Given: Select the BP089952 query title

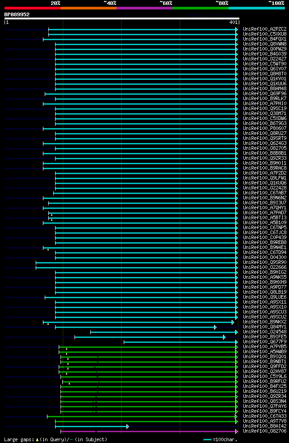Looking at the screenshot, I should (17, 14).
